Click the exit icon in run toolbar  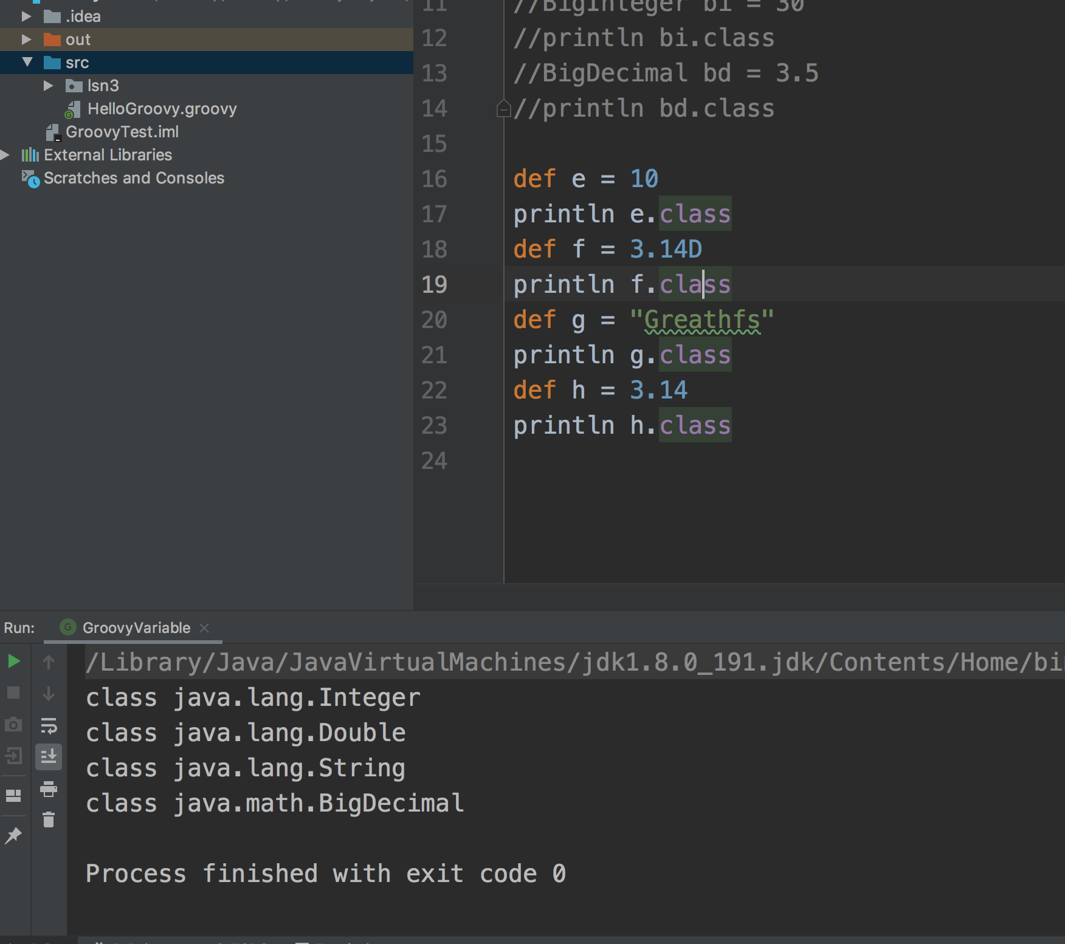pyautogui.click(x=13, y=756)
